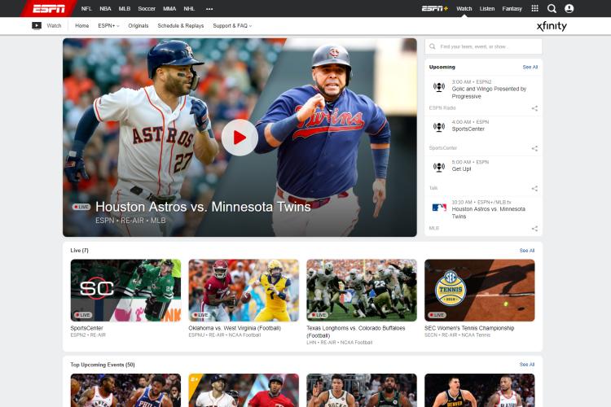Open the user profile icon

569,9
